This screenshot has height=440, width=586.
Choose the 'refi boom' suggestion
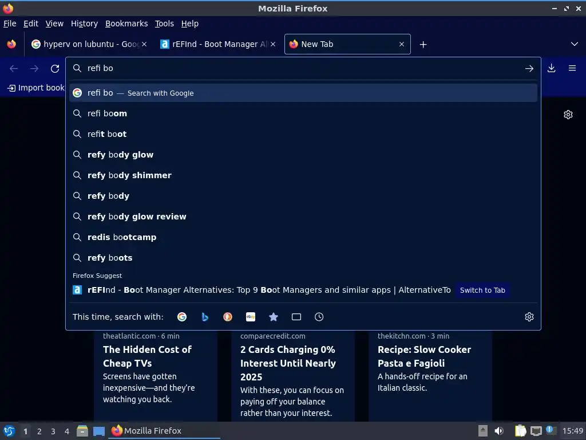[x=303, y=113]
